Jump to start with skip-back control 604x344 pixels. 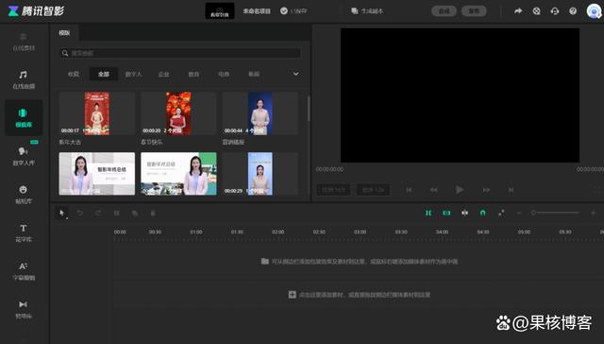click(x=409, y=190)
